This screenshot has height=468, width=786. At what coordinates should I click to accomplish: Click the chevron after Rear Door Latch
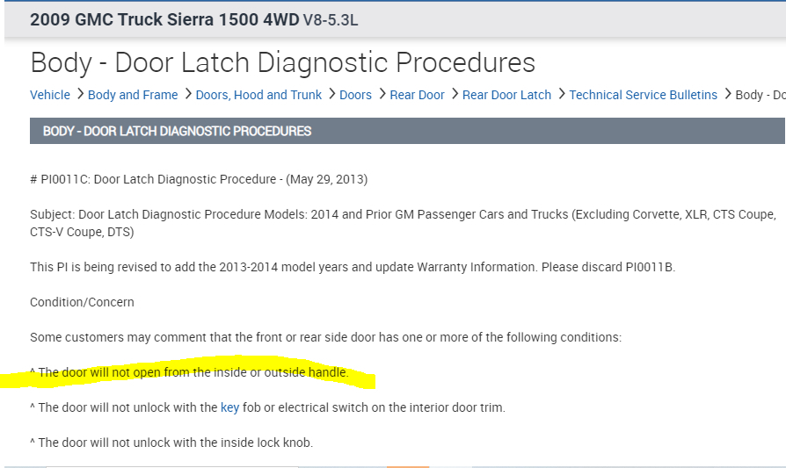560,94
